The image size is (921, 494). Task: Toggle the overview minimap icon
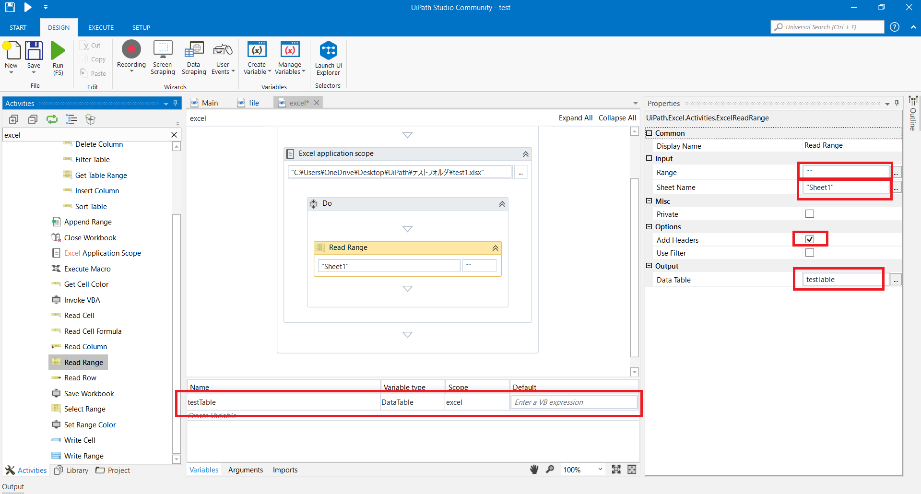pos(632,470)
